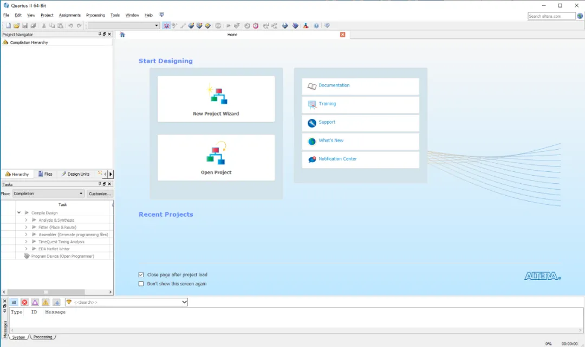Click the feedback speech icon in menu bar
Image resolution: width=585 pixels, height=347 pixels.
tap(161, 15)
